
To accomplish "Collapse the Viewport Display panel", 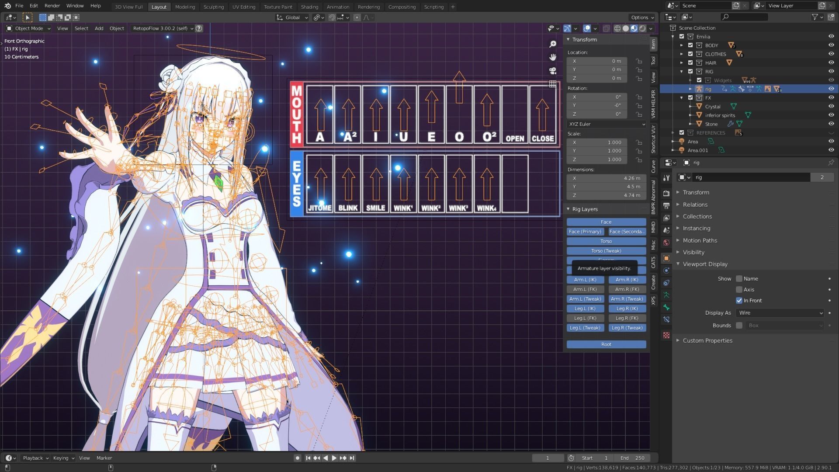I will click(x=705, y=264).
